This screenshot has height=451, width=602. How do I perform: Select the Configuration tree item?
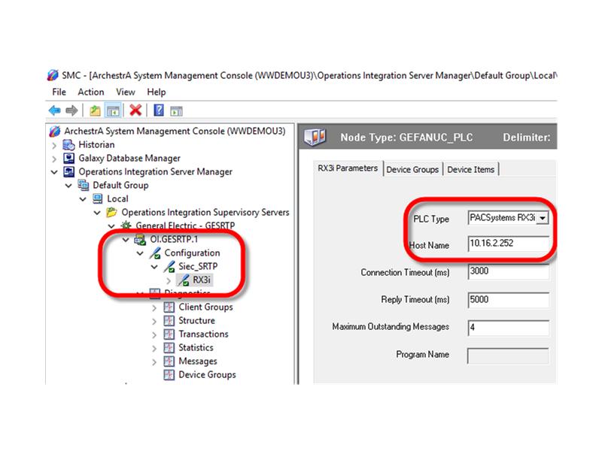[192, 253]
